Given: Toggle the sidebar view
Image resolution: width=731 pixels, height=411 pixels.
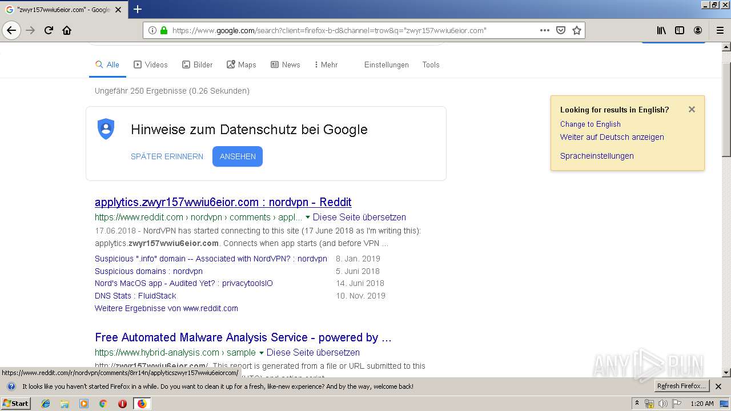Looking at the screenshot, I should [680, 30].
